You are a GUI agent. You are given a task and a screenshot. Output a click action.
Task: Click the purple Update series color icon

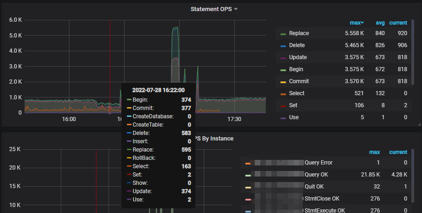pos(283,58)
